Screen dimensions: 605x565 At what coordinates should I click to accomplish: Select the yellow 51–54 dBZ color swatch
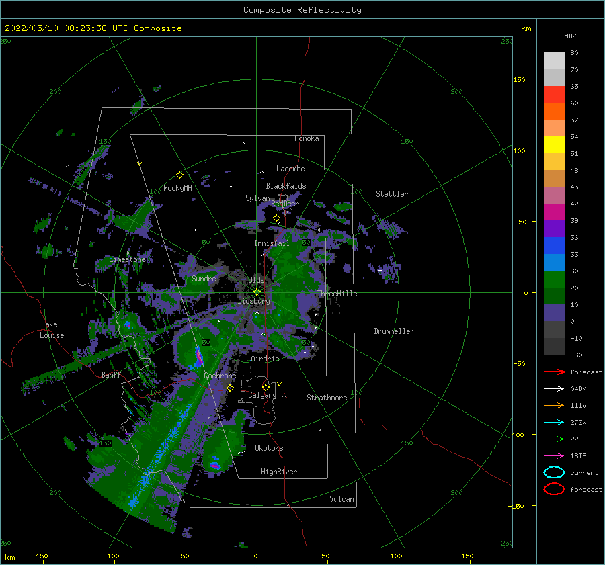coord(554,144)
